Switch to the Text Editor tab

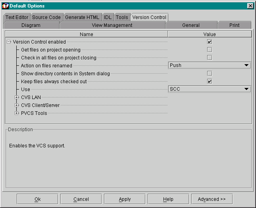tap(17, 17)
